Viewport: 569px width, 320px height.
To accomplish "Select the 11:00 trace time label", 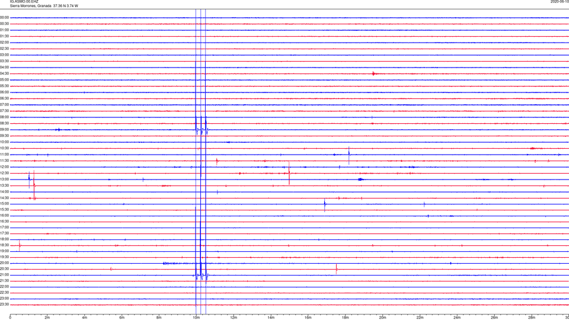I will [5, 155].
